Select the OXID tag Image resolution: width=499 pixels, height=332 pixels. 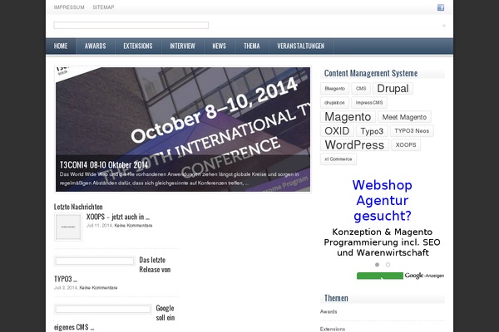337,131
